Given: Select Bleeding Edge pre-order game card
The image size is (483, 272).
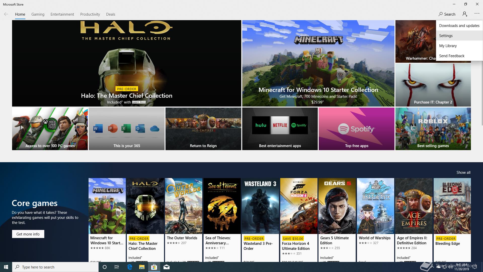Looking at the screenshot, I should [452, 220].
